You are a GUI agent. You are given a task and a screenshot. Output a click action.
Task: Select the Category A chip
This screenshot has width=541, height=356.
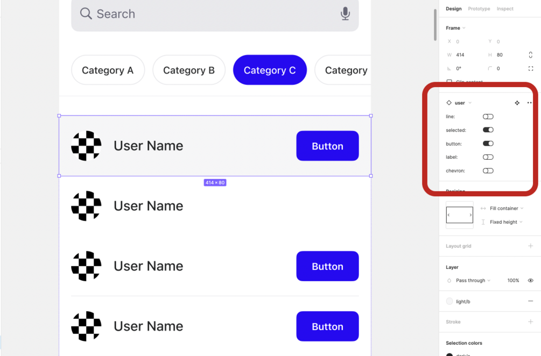pos(108,70)
